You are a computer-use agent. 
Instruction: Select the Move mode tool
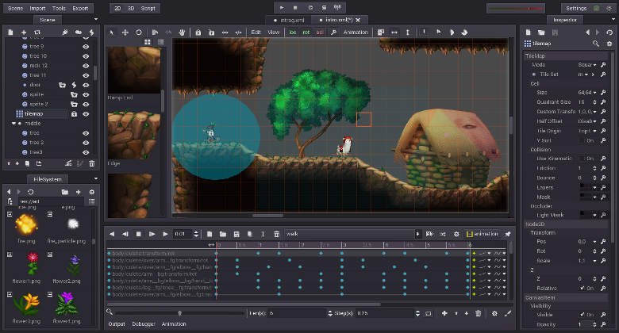(125, 33)
